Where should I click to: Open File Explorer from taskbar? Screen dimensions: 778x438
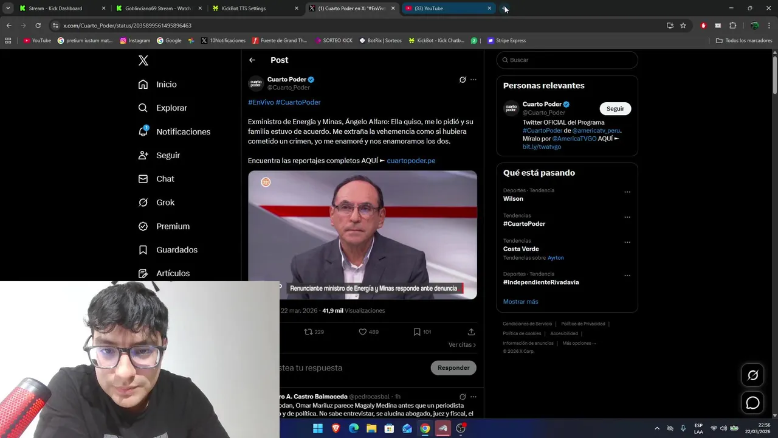click(x=371, y=428)
